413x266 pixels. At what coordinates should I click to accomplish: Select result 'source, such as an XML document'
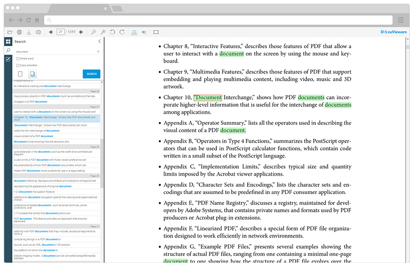[56, 245]
